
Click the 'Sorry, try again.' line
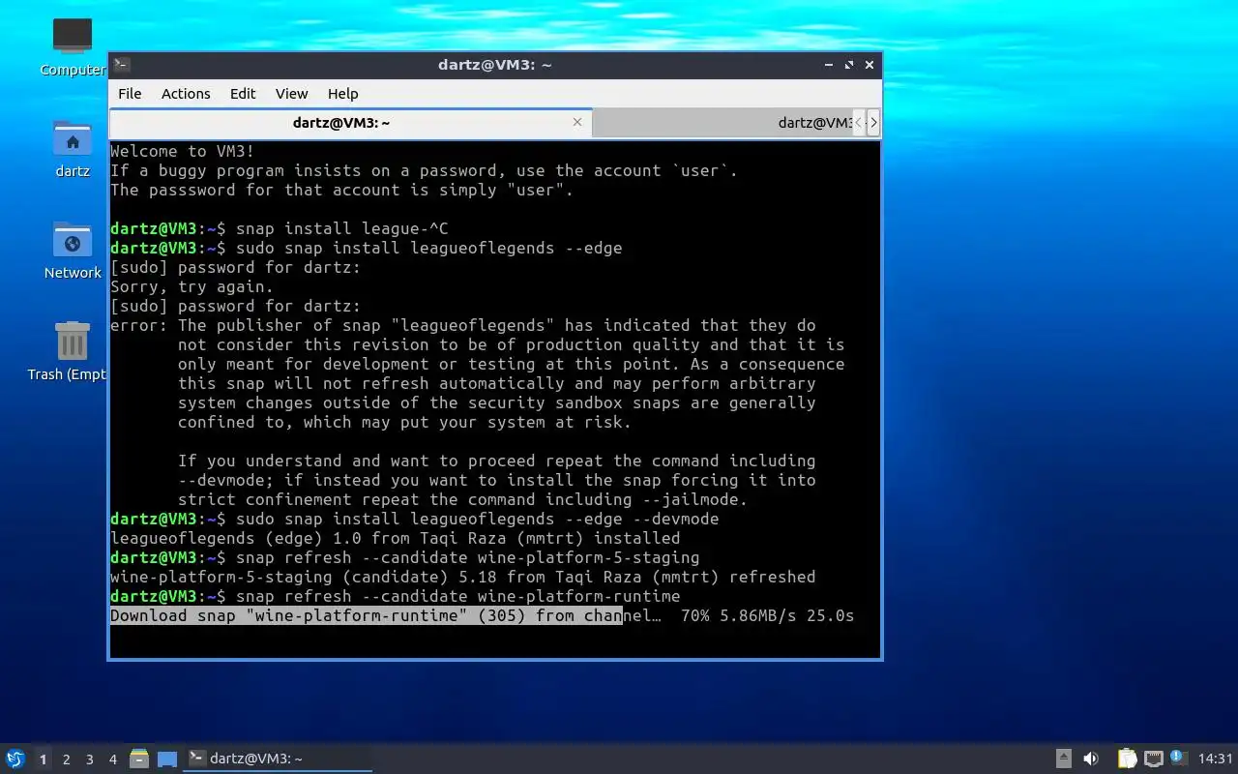click(192, 286)
